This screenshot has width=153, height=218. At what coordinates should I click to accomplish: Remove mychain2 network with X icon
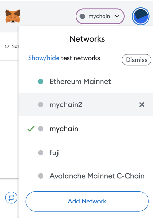pos(142,104)
